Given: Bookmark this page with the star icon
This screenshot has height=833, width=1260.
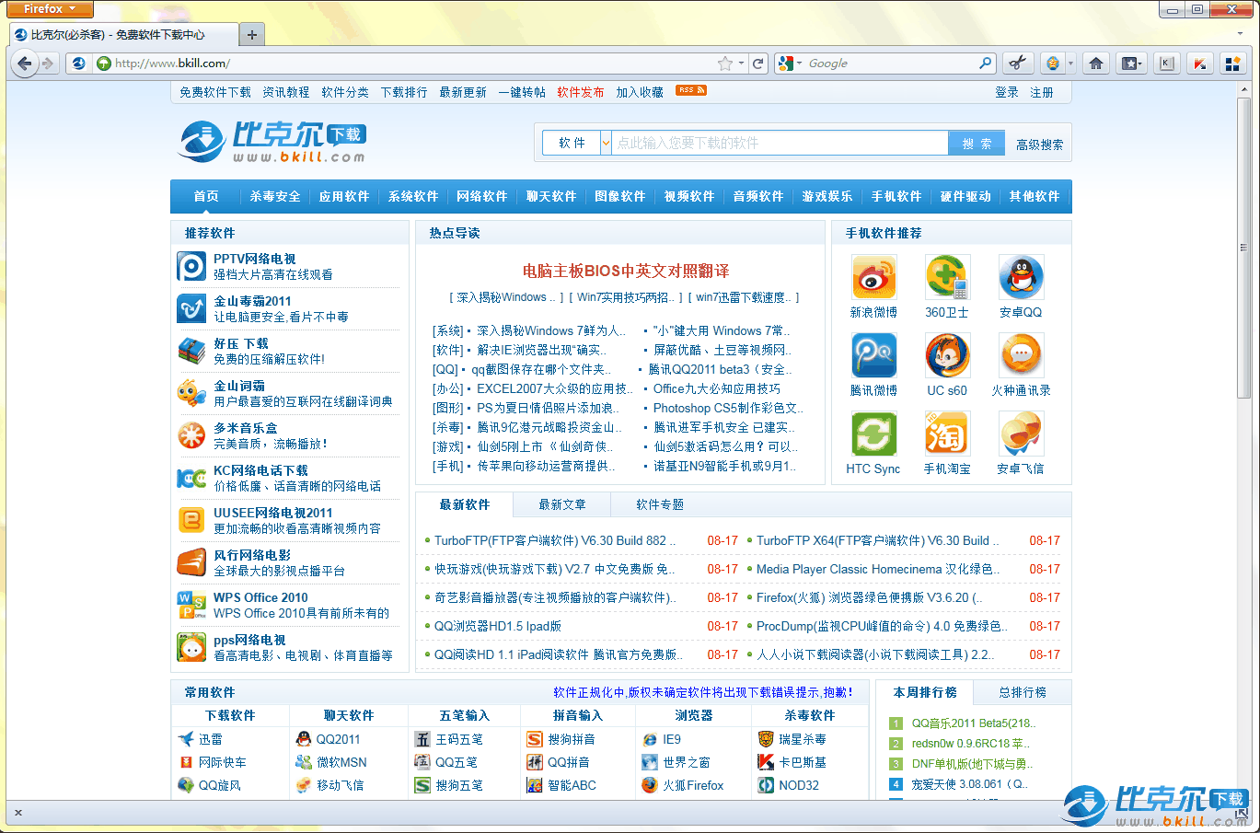Looking at the screenshot, I should [725, 64].
